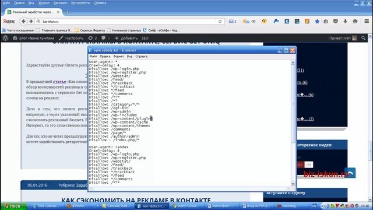Click the date 05.01.2016 in the post header

pos(37,185)
